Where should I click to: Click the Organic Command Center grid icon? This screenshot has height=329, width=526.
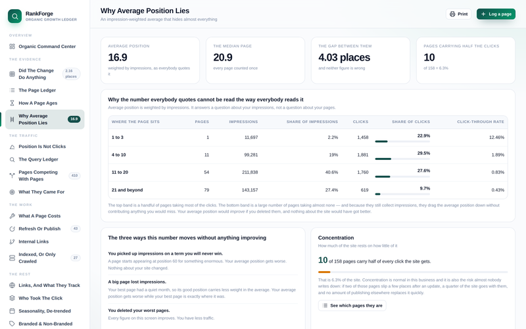12,46
